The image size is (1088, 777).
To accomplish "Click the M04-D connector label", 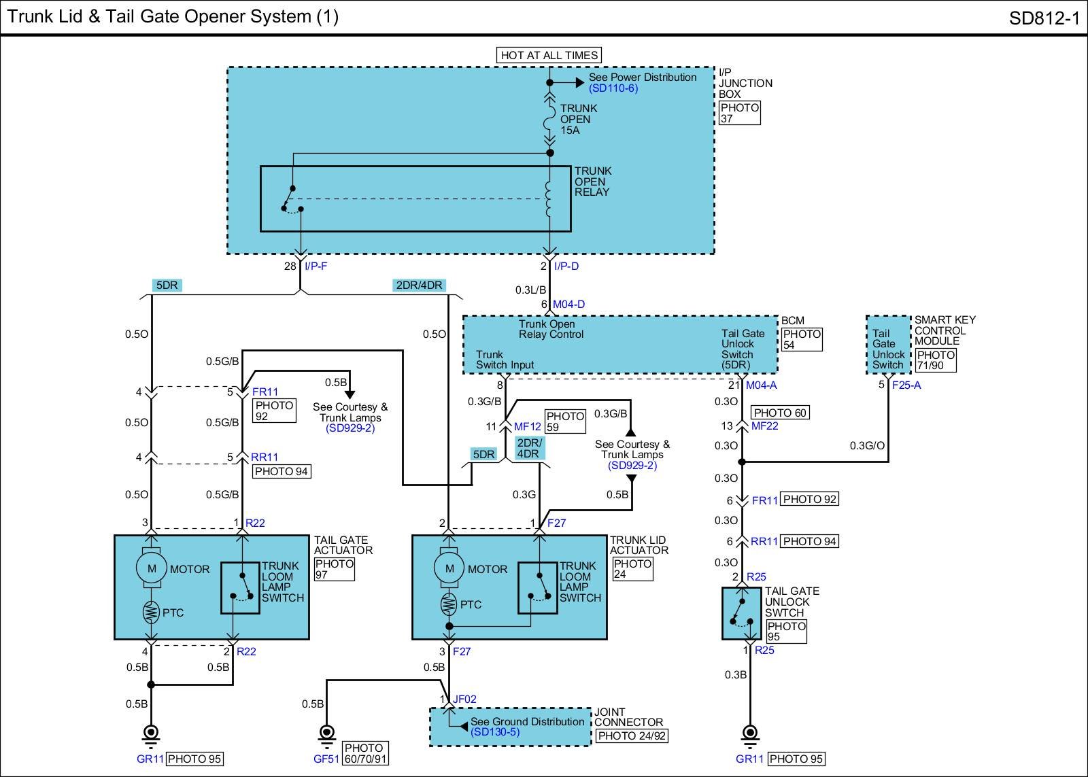I will [x=568, y=305].
